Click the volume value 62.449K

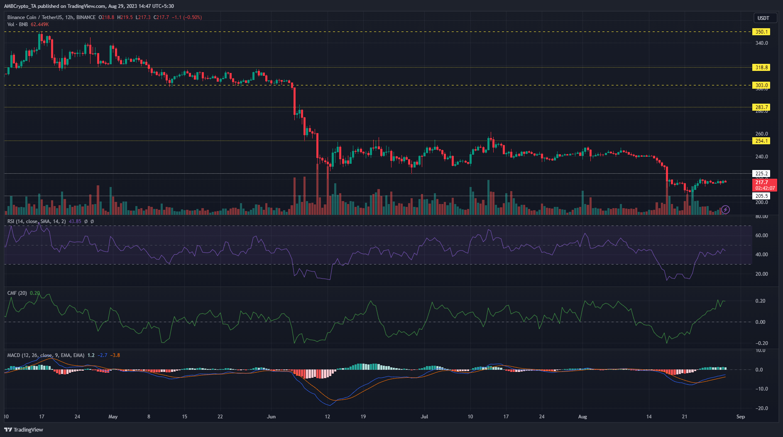tap(40, 24)
